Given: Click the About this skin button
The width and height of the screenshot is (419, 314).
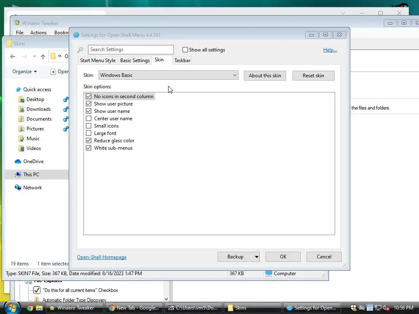Looking at the screenshot, I should pyautogui.click(x=265, y=76).
